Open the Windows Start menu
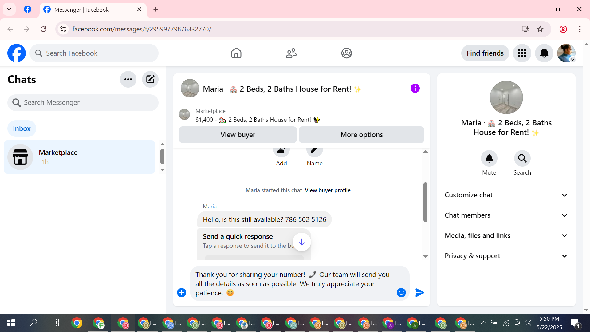 pyautogui.click(x=11, y=323)
